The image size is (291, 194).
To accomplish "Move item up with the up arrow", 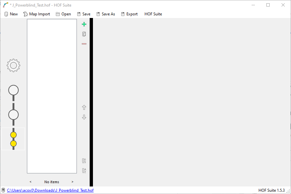I will pos(84,107).
